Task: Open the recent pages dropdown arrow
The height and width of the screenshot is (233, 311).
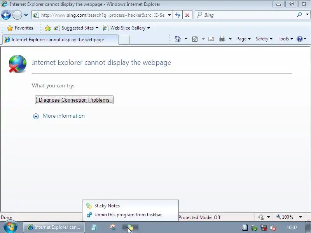Action: pos(26,15)
